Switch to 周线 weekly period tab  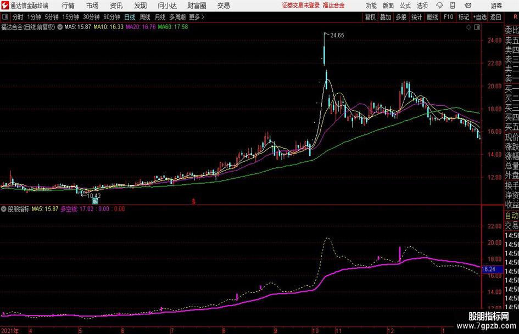point(145,17)
